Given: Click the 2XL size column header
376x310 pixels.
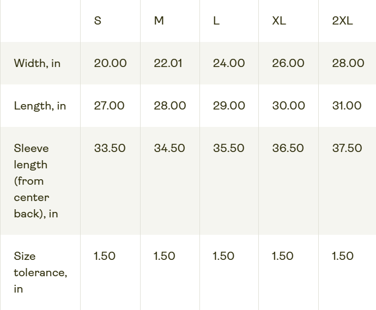Looking at the screenshot, I should click(x=342, y=21).
